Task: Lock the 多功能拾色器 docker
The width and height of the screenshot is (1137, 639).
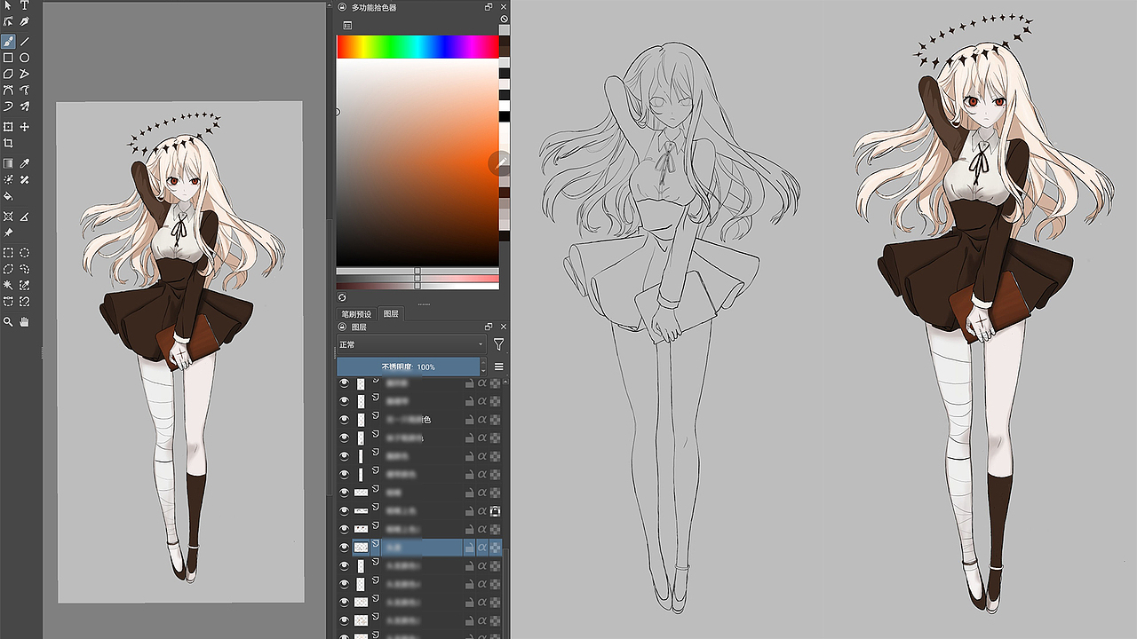Action: click(x=343, y=7)
